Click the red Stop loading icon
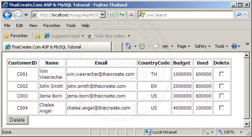This screenshot has height=137, width=252. pyautogui.click(x=131, y=15)
